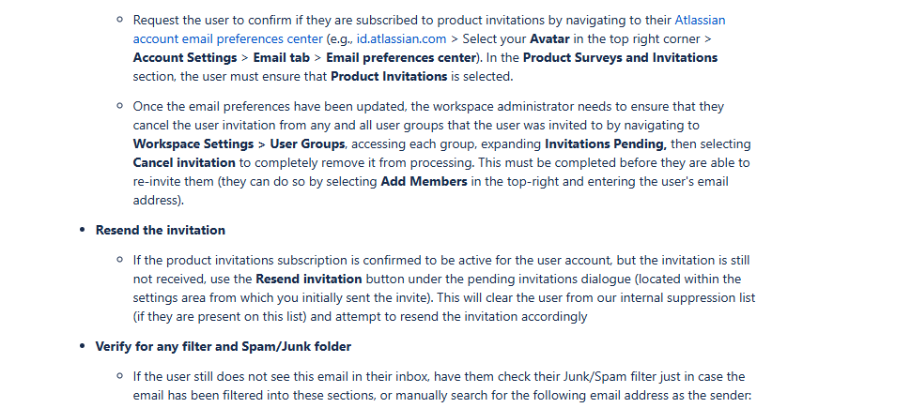Image resolution: width=911 pixels, height=408 pixels.
Task: Click the bold word "Avatar"
Action: point(549,38)
